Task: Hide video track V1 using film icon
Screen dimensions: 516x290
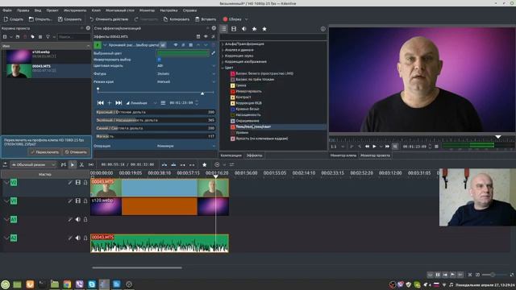Action: pos(78,201)
